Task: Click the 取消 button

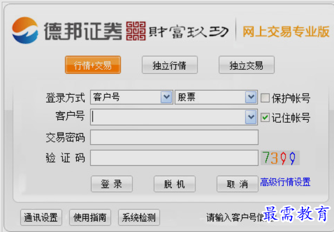Action: pyautogui.click(x=237, y=184)
